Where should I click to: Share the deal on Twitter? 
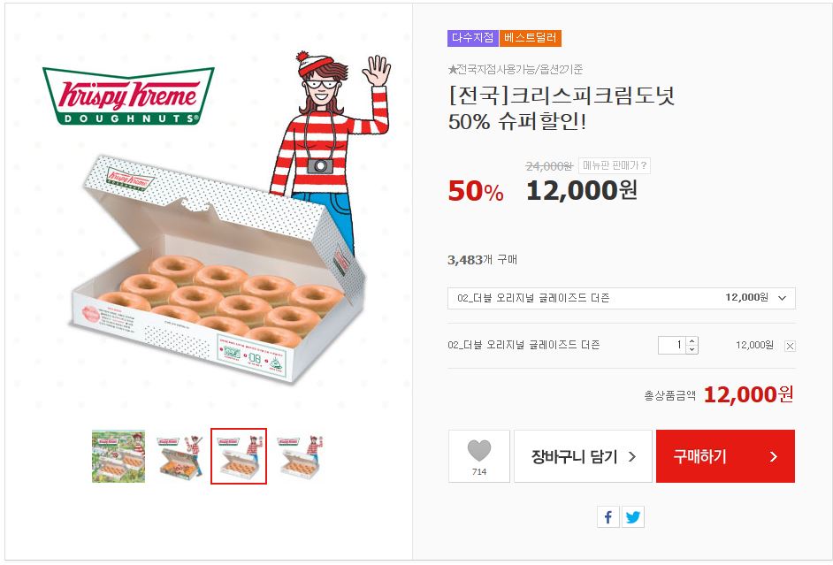[x=633, y=518]
